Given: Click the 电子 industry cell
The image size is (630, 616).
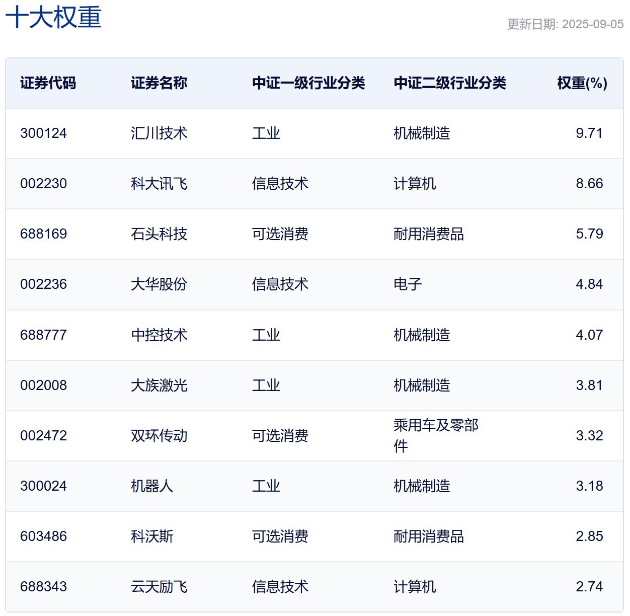Looking at the screenshot, I should (408, 284).
